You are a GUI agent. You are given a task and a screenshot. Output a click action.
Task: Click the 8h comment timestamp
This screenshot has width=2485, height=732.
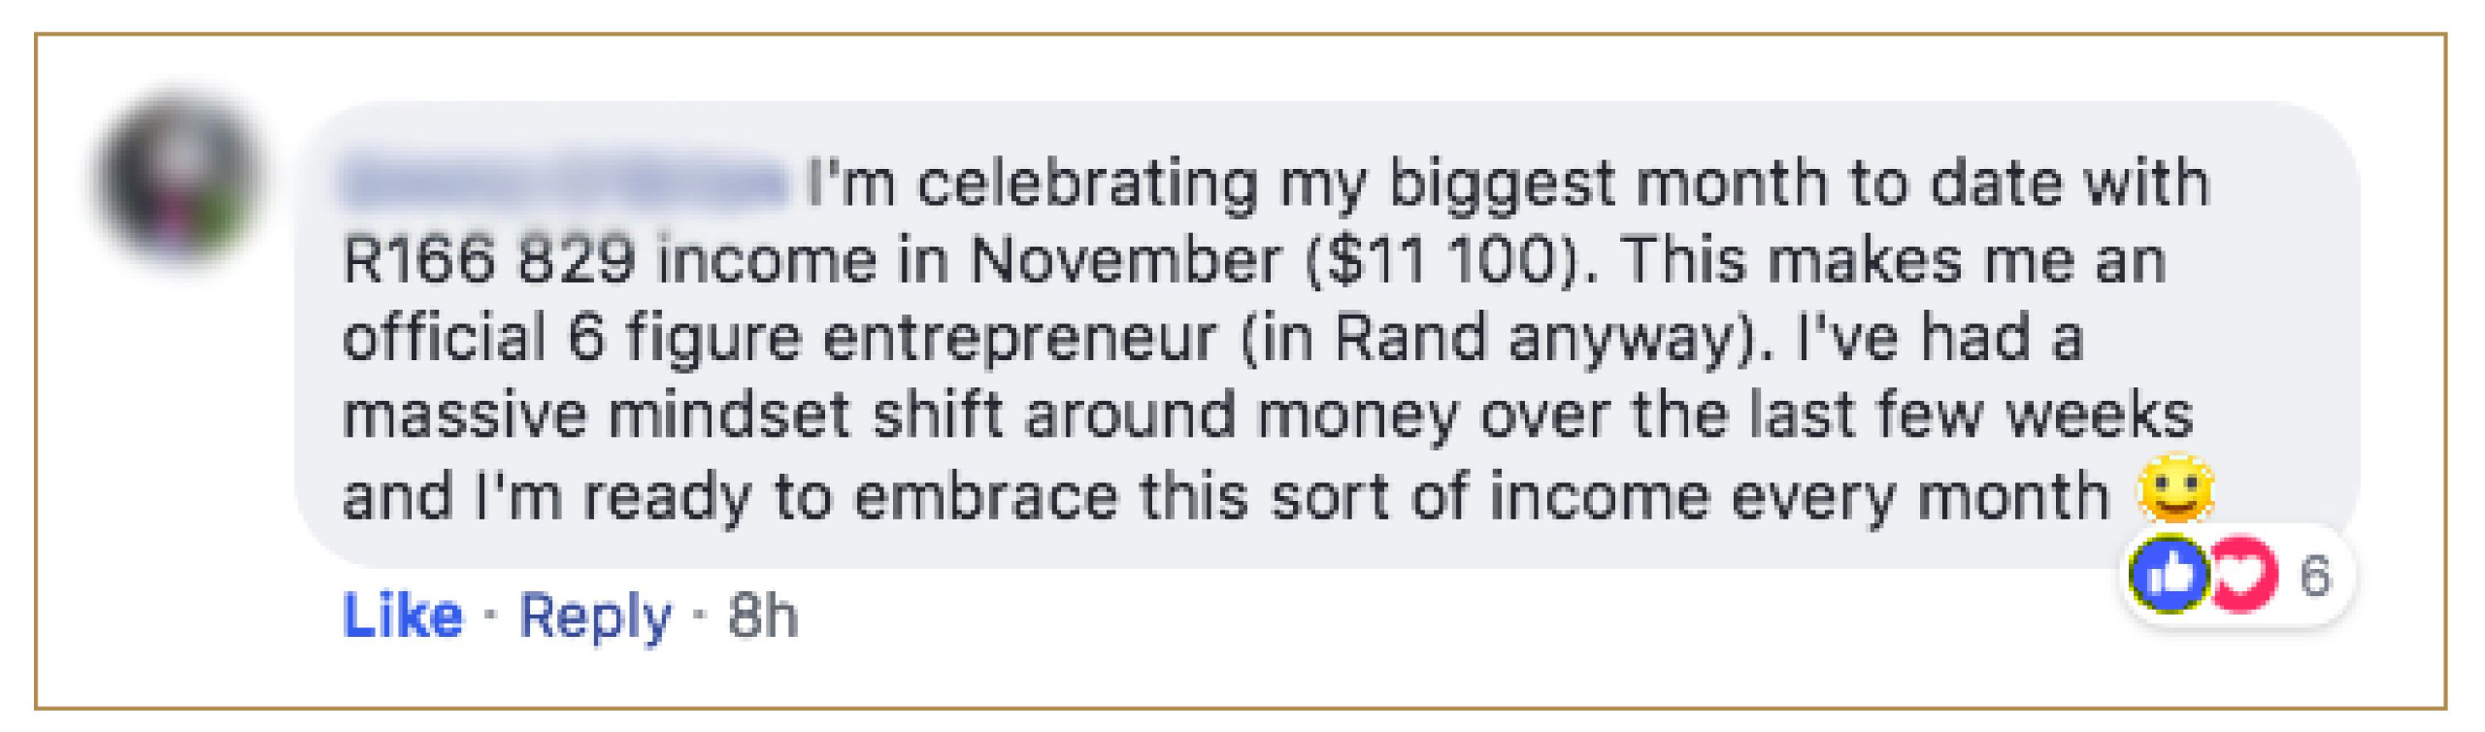click(x=763, y=616)
